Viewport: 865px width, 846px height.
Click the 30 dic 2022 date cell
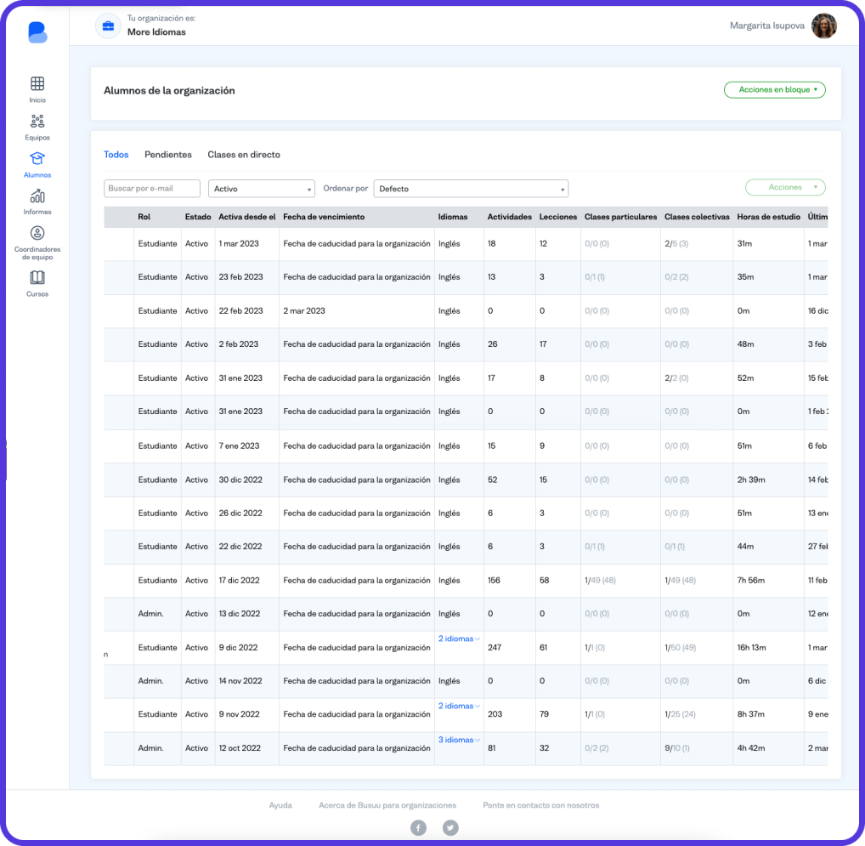[240, 480]
